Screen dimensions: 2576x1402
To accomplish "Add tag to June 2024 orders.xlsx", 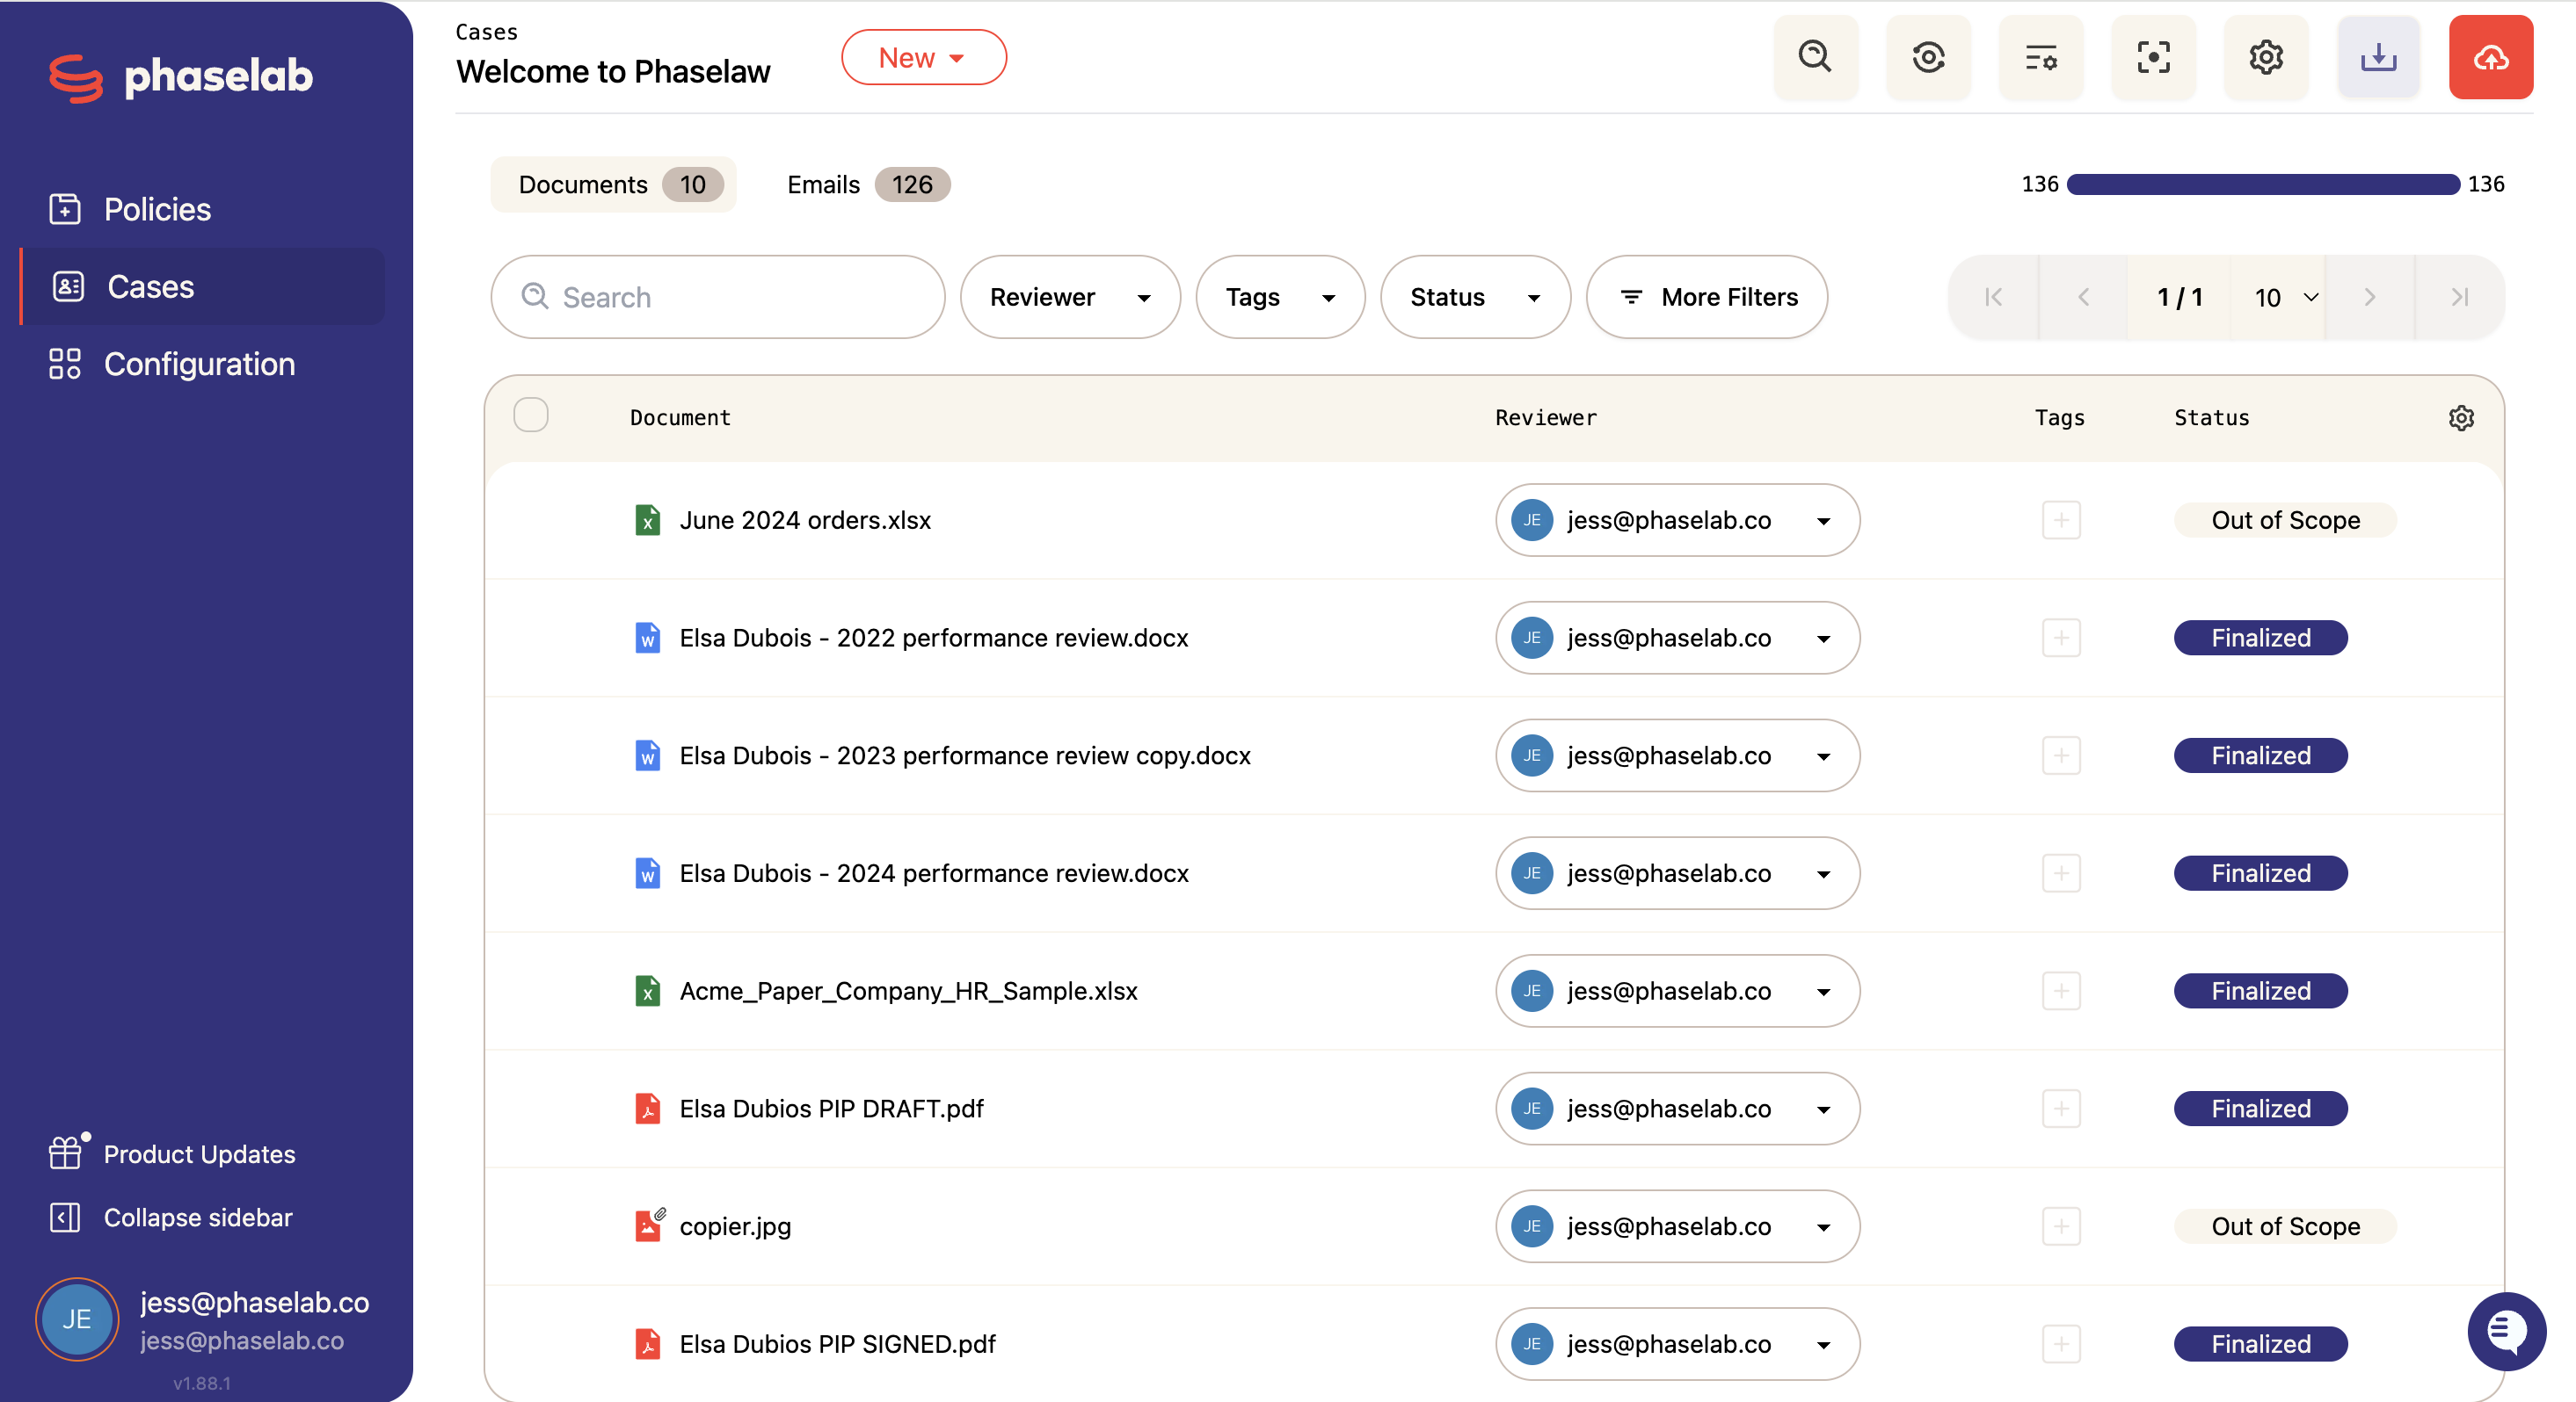I will click(x=2061, y=520).
